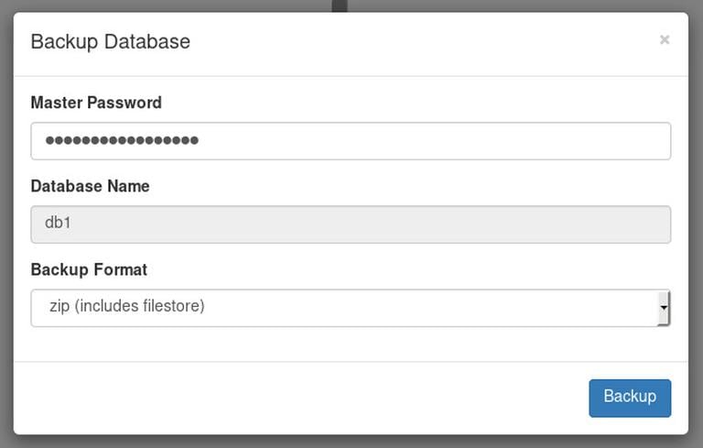Click the dialog header's empty area
The width and height of the screenshot is (703, 448).
tap(412, 42)
